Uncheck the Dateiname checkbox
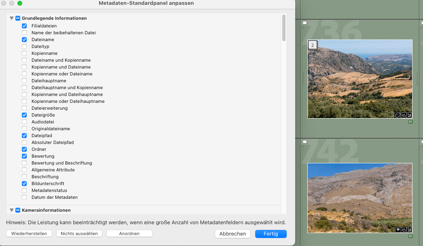Image resolution: width=423 pixels, height=246 pixels. (x=24, y=40)
